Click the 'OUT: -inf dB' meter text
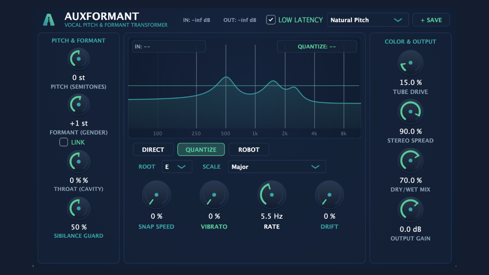The height and width of the screenshot is (275, 489). pos(240,20)
